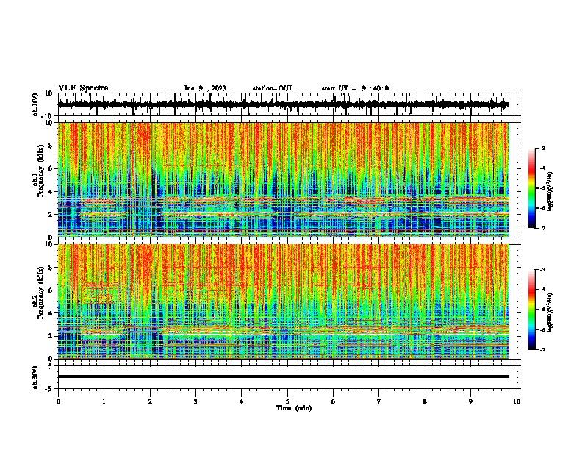This screenshot has width=582, height=450.
Task: Click the ch.1 color bar log(PSD) label
Action: click(550, 192)
